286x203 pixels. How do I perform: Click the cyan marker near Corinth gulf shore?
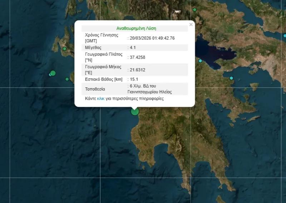(x=200, y=61)
